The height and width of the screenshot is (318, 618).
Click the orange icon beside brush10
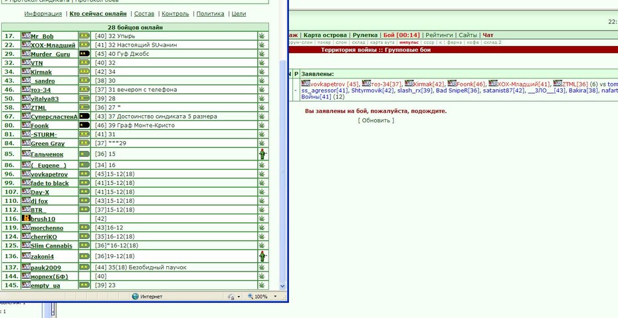(x=26, y=218)
